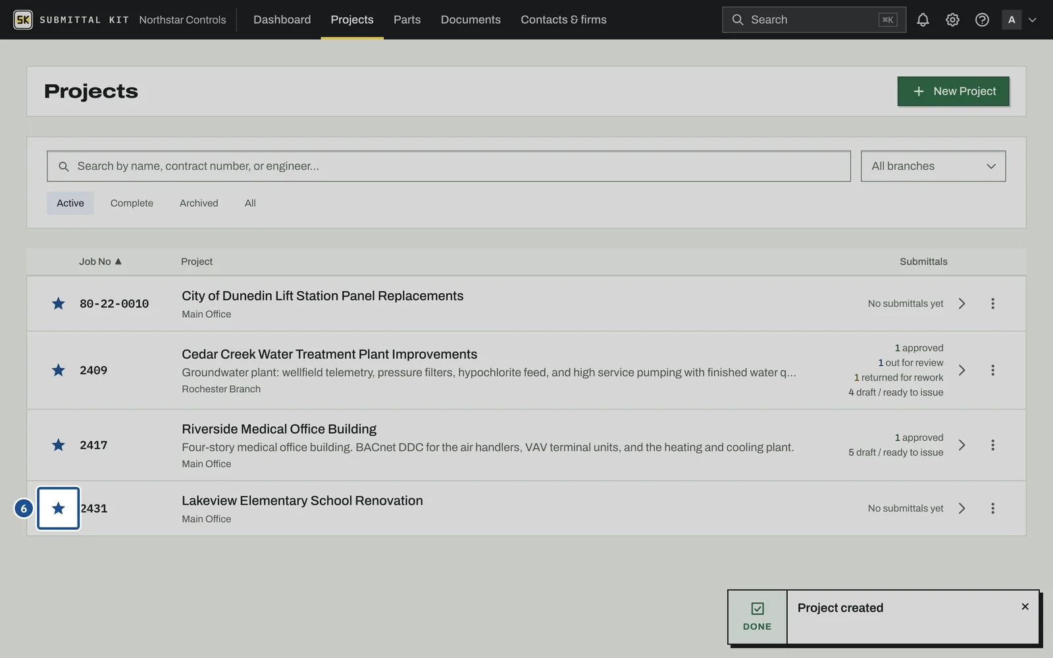Expand chevron for City of Dunedin row

point(962,303)
